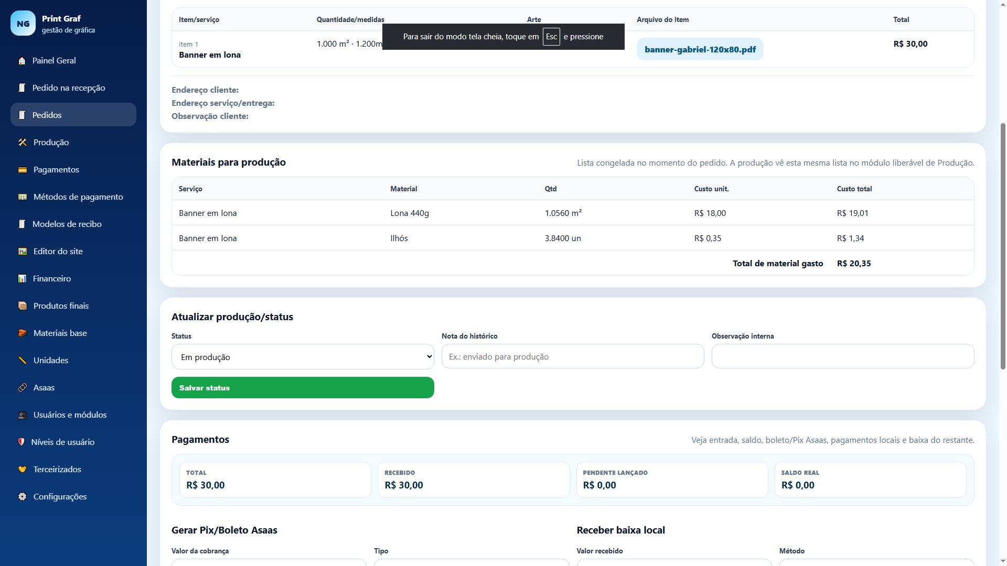The height and width of the screenshot is (566, 1007).
Task: Open the Financeiro section
Action: click(73, 279)
